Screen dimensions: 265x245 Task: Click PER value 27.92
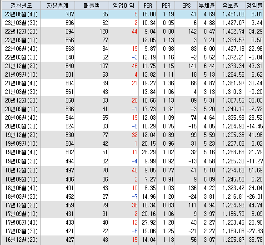tap(149, 222)
